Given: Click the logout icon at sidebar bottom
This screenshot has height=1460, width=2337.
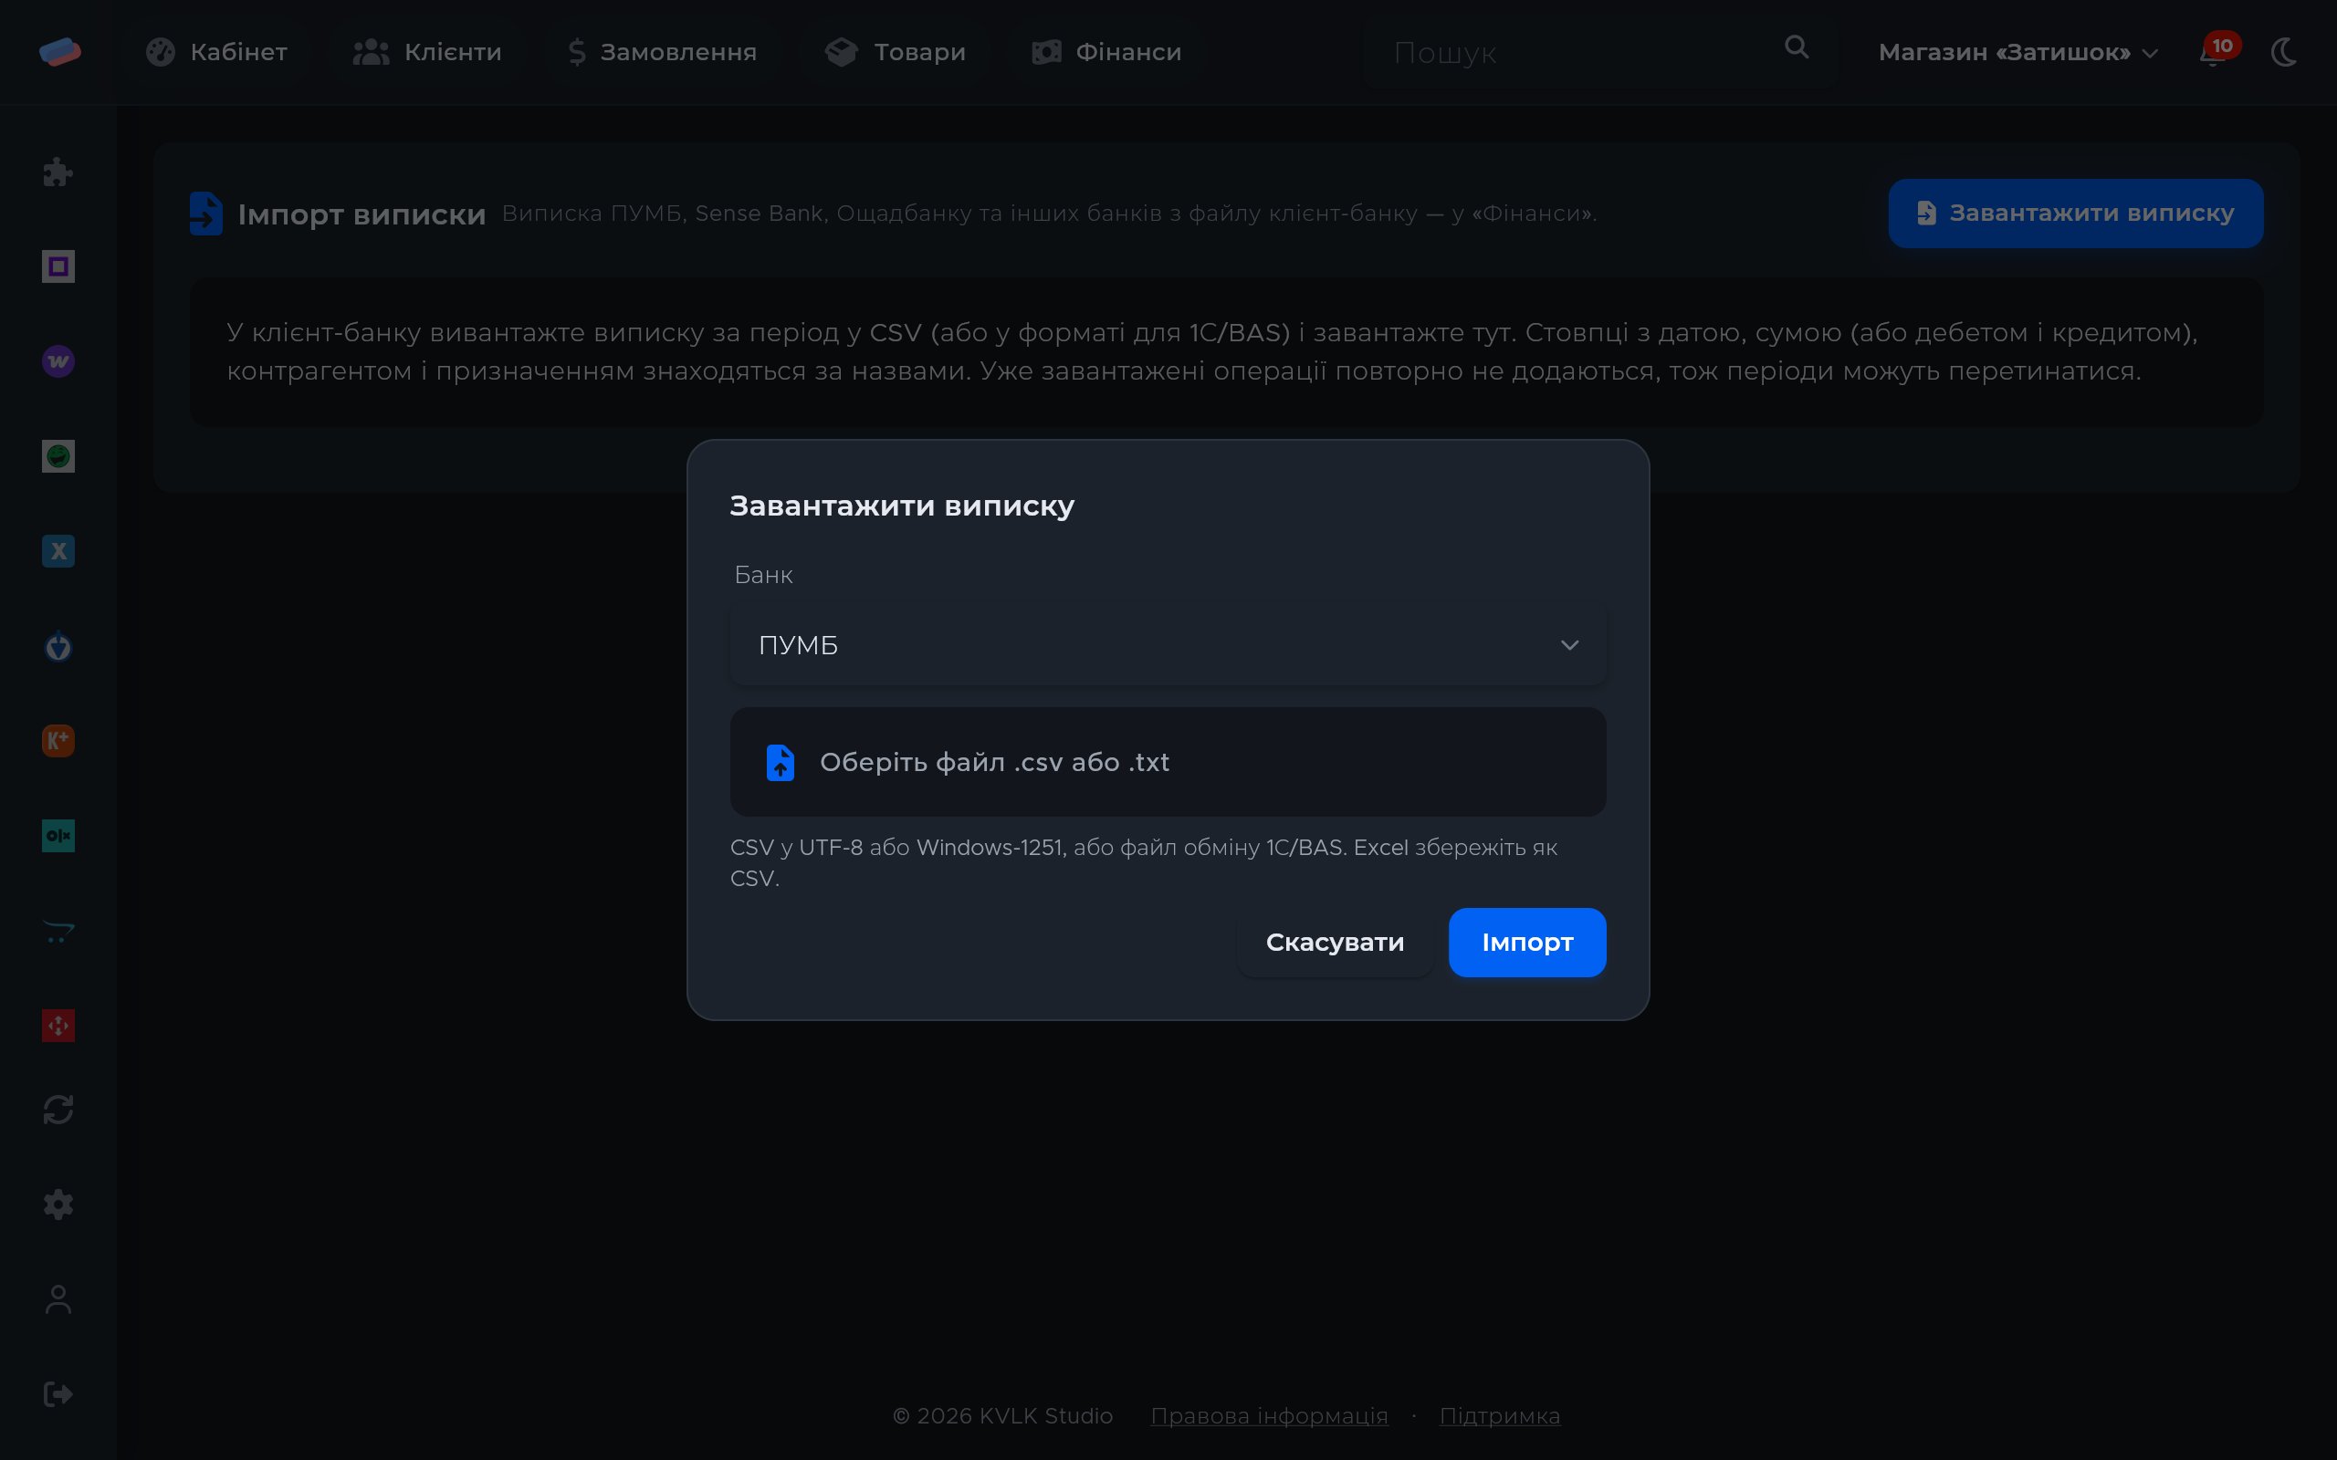Looking at the screenshot, I should point(58,1394).
